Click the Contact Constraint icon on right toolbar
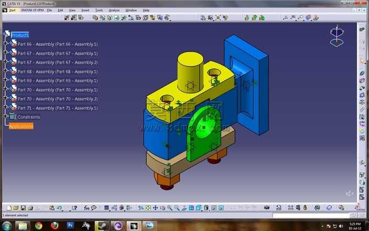Image resolution: width=369 pixels, height=231 pixels. (x=362, y=81)
